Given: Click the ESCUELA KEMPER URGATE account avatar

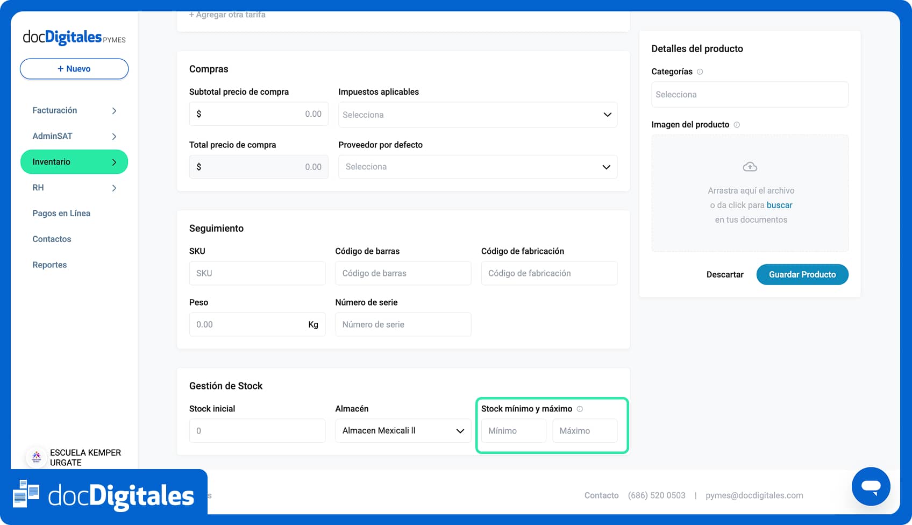Looking at the screenshot, I should (x=37, y=457).
